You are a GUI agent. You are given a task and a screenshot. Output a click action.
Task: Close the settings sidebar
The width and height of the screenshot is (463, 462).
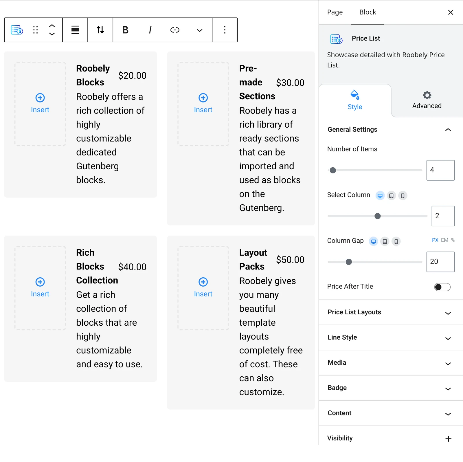(x=450, y=12)
